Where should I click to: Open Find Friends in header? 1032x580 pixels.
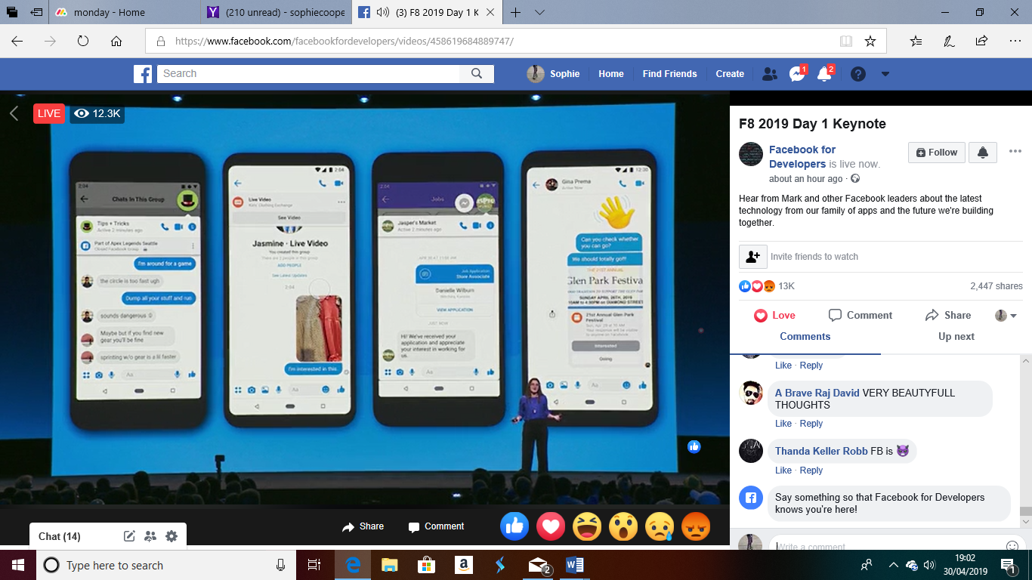(x=669, y=74)
